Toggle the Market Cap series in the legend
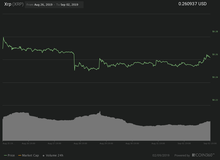Screen dimensions: 220x160 pos(29,155)
